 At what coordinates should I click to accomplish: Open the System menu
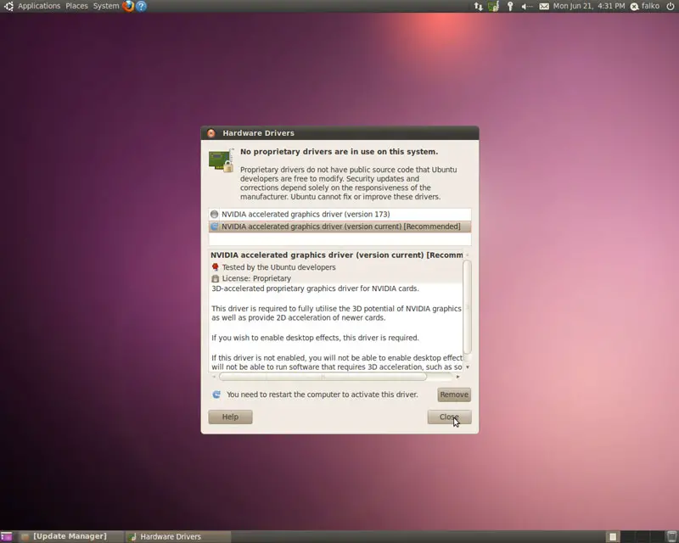pos(106,6)
